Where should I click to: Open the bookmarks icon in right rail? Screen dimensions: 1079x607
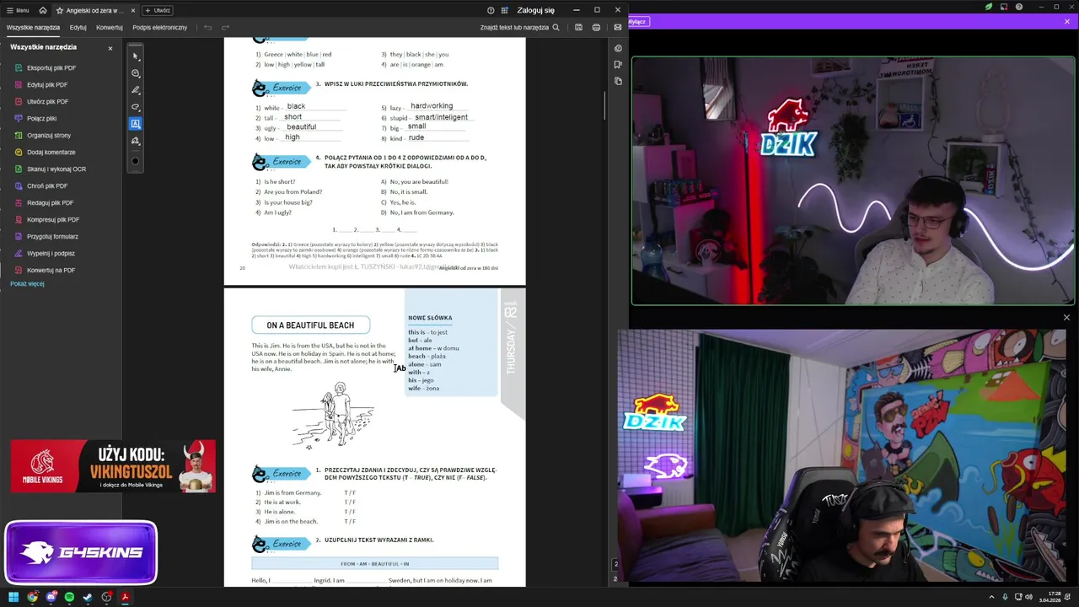[618, 64]
